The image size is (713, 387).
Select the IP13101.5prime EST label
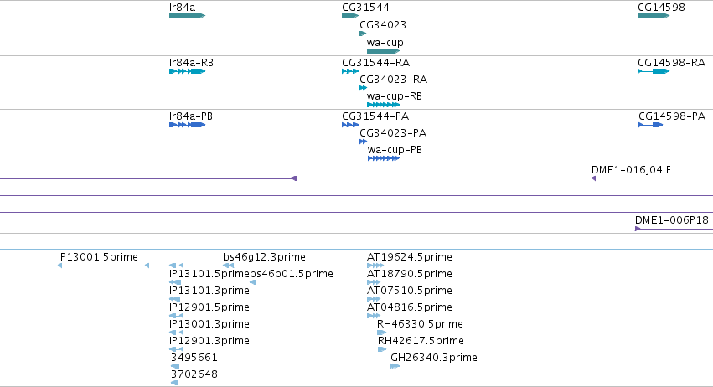coord(209,274)
